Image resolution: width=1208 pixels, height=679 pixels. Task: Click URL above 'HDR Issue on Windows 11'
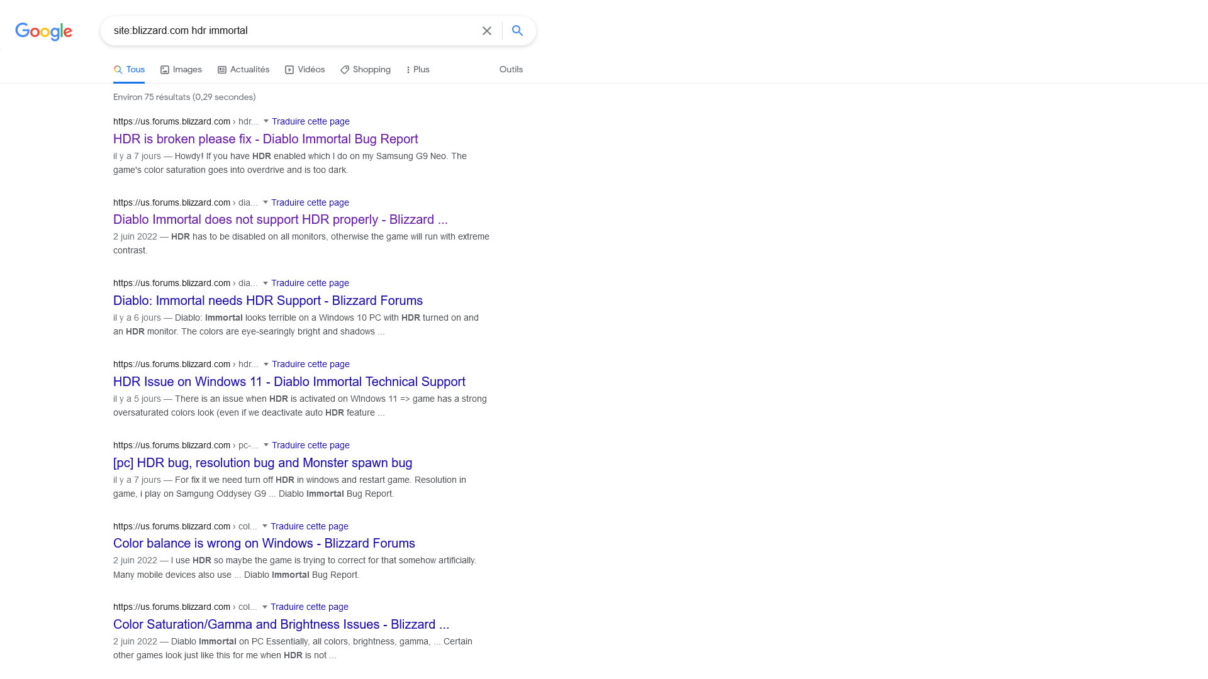186,364
